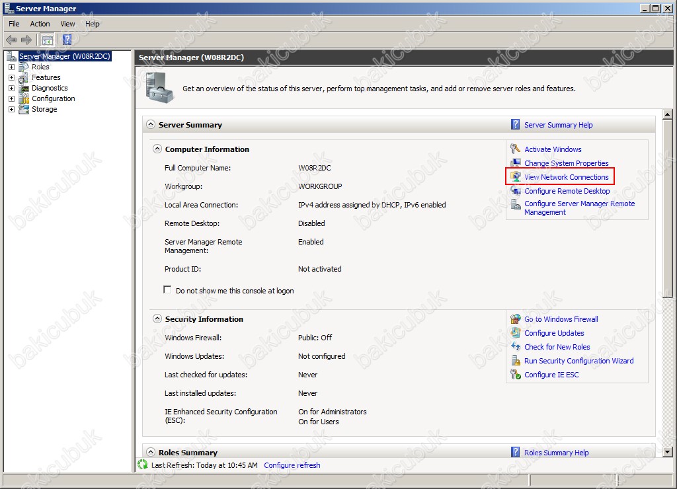Click the green refresh icon beside Last Refresh
This screenshot has width=677, height=489.
pos(143,465)
